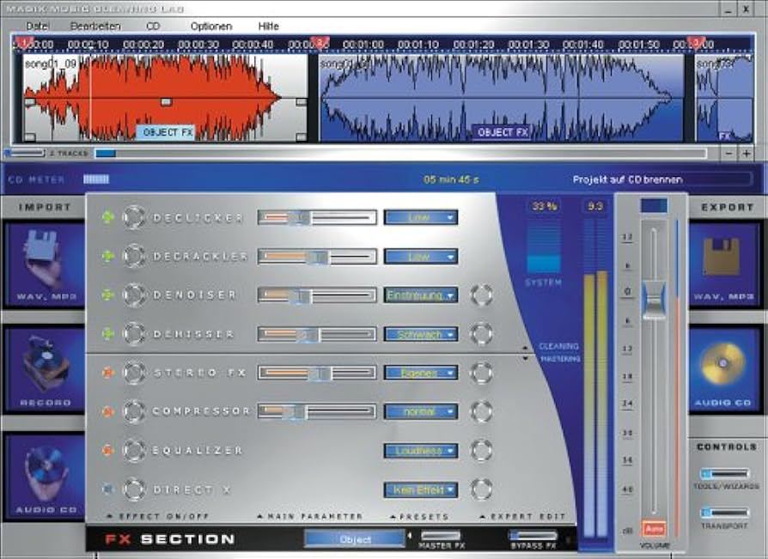Toggle the Transport controls switch
Viewport: 768px width, 559px height.
725,513
